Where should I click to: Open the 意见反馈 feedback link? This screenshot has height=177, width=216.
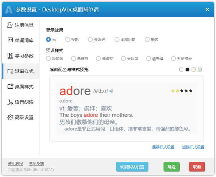click(36, 163)
